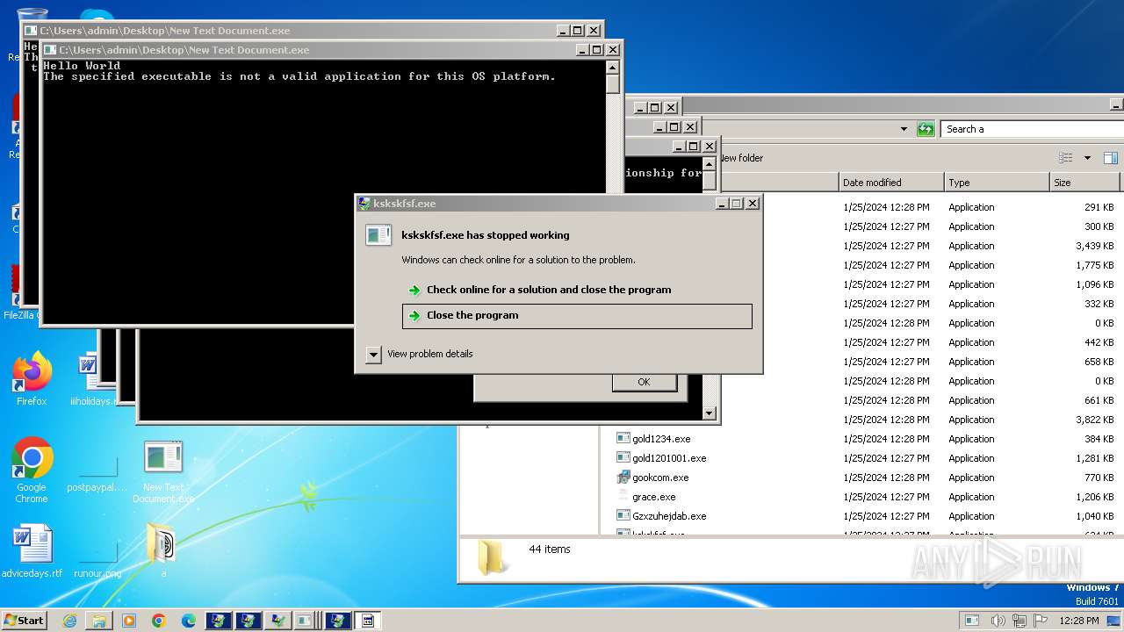
Task: Click the Explorer search box 'Search a'
Action: click(x=1032, y=129)
